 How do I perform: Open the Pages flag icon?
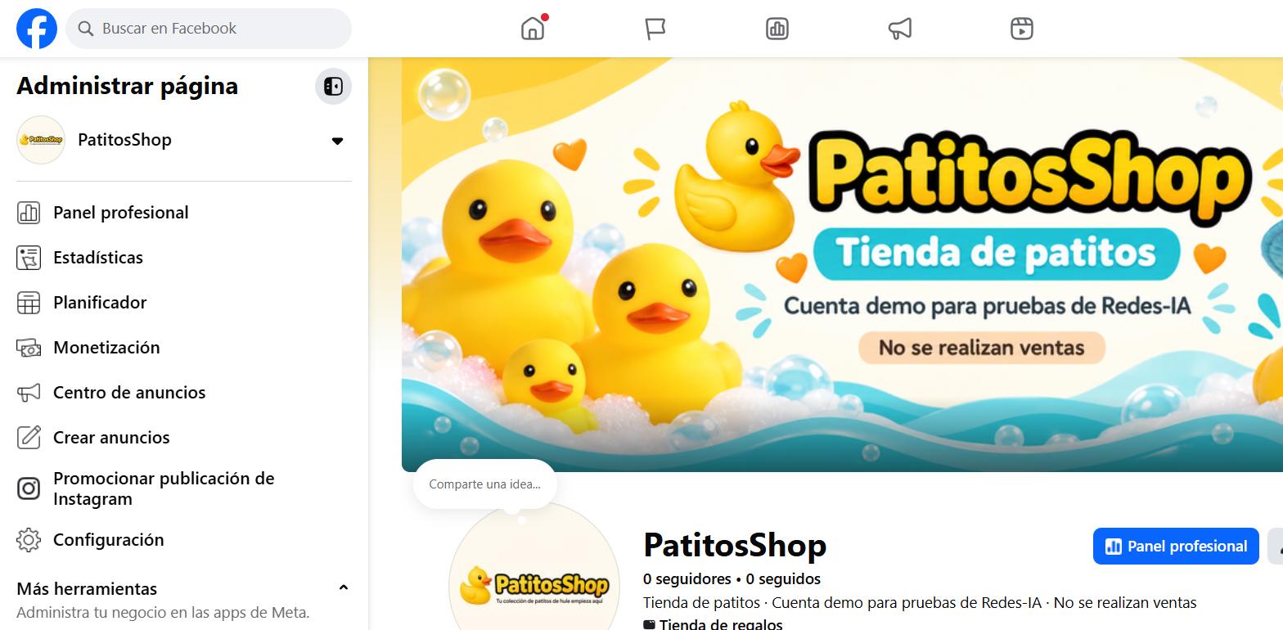655,29
